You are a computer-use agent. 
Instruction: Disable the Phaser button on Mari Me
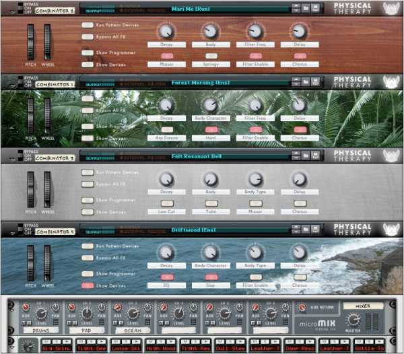[167, 56]
